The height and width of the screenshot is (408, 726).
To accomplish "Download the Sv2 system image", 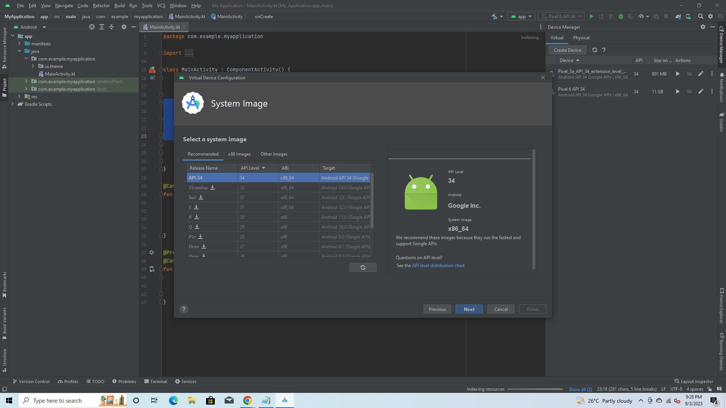I will click(201, 198).
